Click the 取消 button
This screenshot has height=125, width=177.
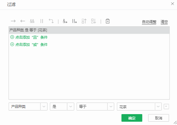click(159, 118)
